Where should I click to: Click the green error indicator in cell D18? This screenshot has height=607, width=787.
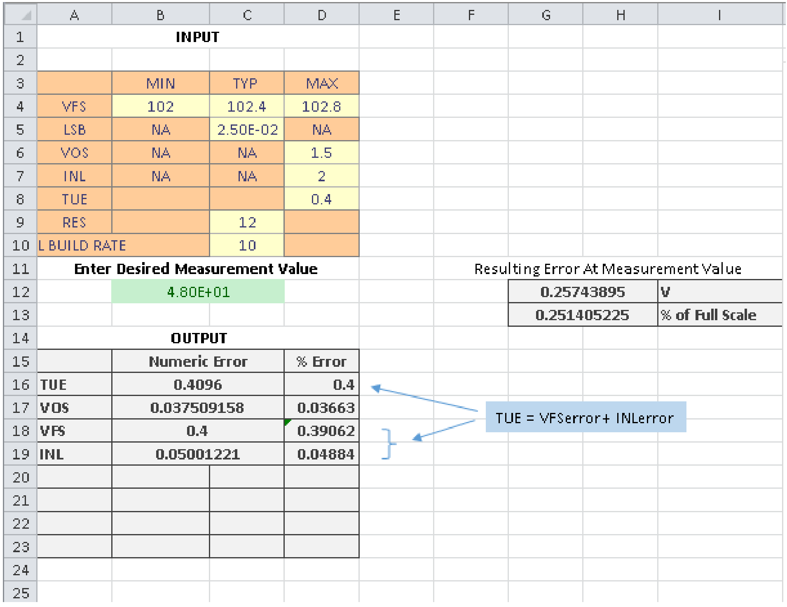pyautogui.click(x=288, y=422)
